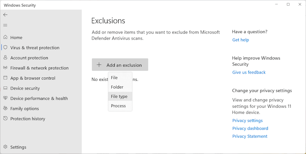Click the back arrow icon

5,15
